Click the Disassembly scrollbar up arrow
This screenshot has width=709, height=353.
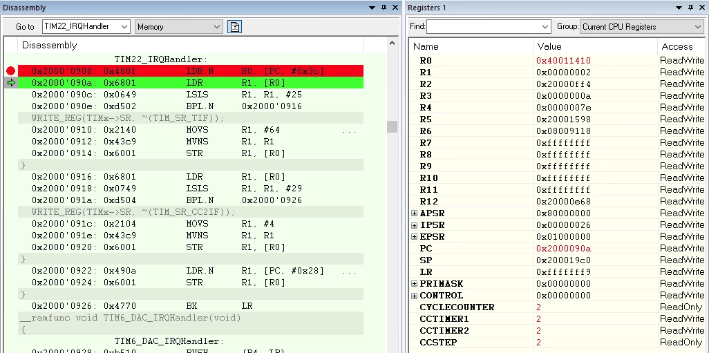392,44
